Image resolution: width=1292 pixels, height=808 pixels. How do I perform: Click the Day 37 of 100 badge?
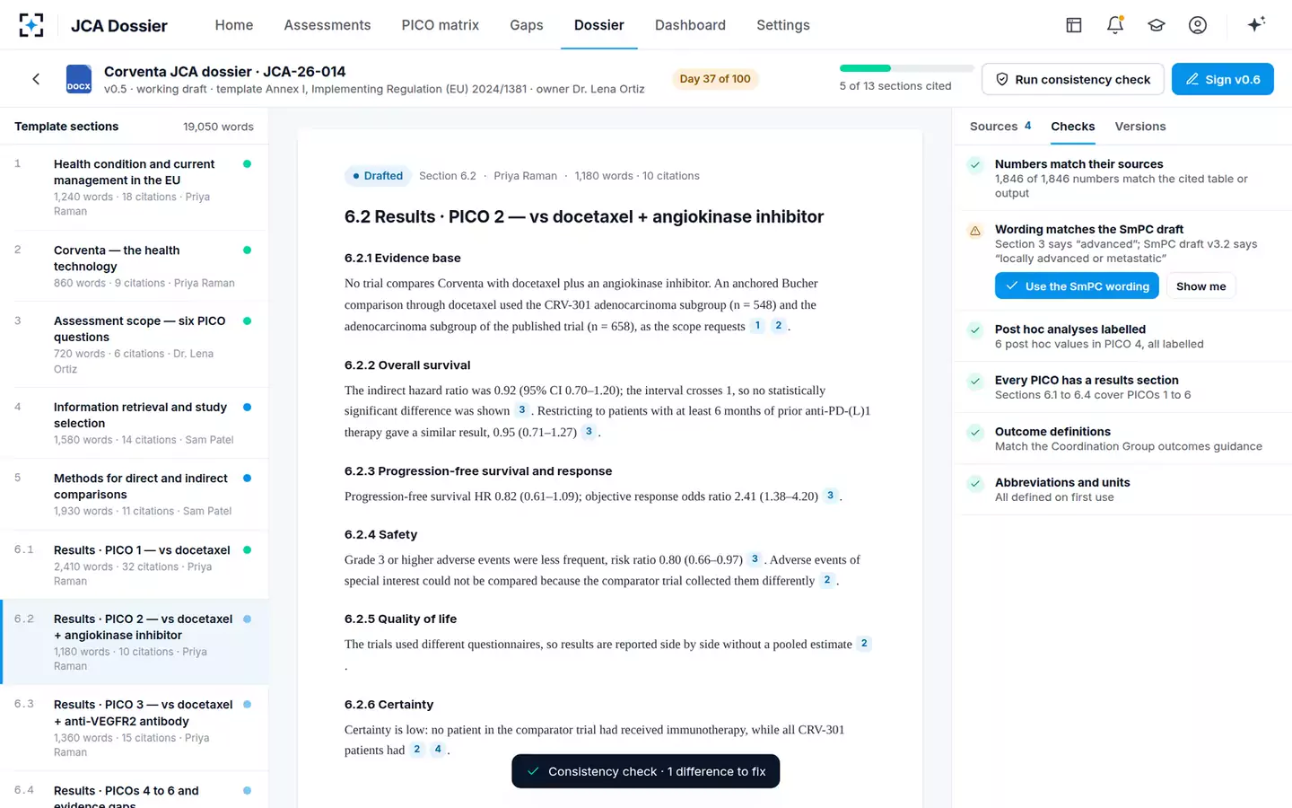pyautogui.click(x=715, y=79)
